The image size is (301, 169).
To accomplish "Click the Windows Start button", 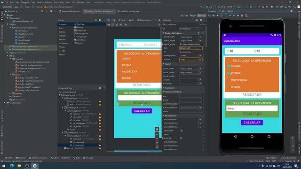I will coord(4,166).
